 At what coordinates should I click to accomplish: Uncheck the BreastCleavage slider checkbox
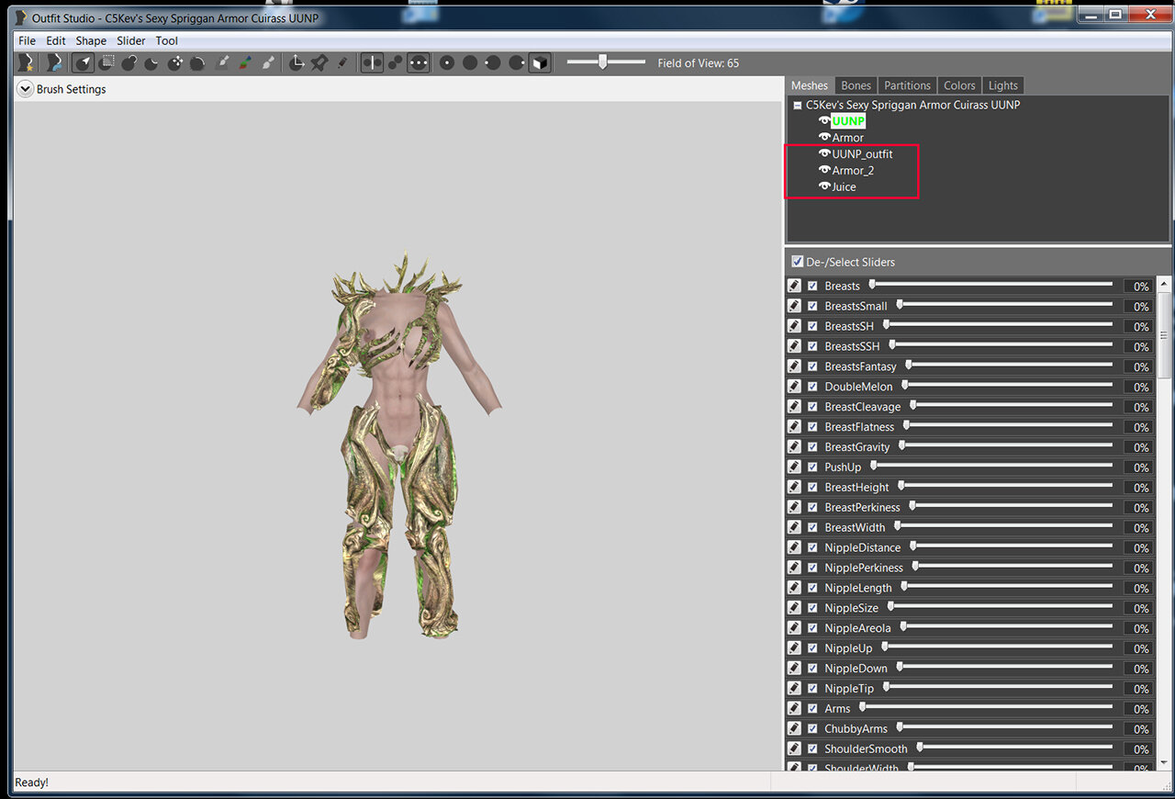(812, 407)
